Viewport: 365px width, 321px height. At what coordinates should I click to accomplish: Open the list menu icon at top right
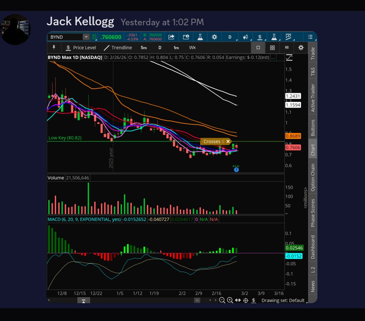pos(310,37)
